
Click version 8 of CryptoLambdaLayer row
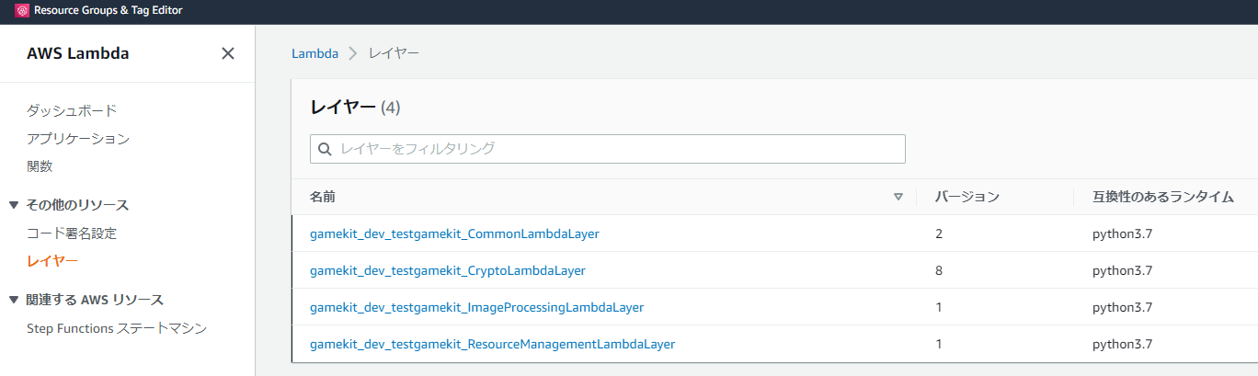pyautogui.click(x=939, y=270)
